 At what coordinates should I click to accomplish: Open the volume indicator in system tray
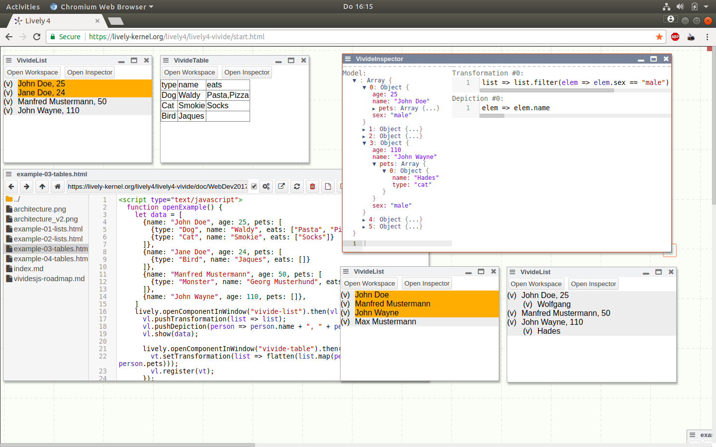[680, 6]
